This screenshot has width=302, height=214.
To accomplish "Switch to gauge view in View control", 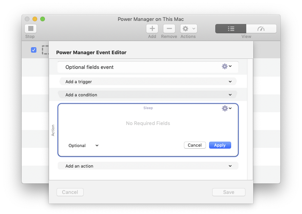I will 261,29.
